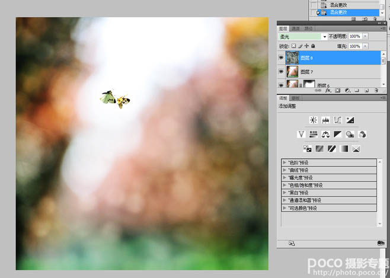Delete layer with the Layers trash icon
Viewport: 390px width, 278px height.
(376, 91)
